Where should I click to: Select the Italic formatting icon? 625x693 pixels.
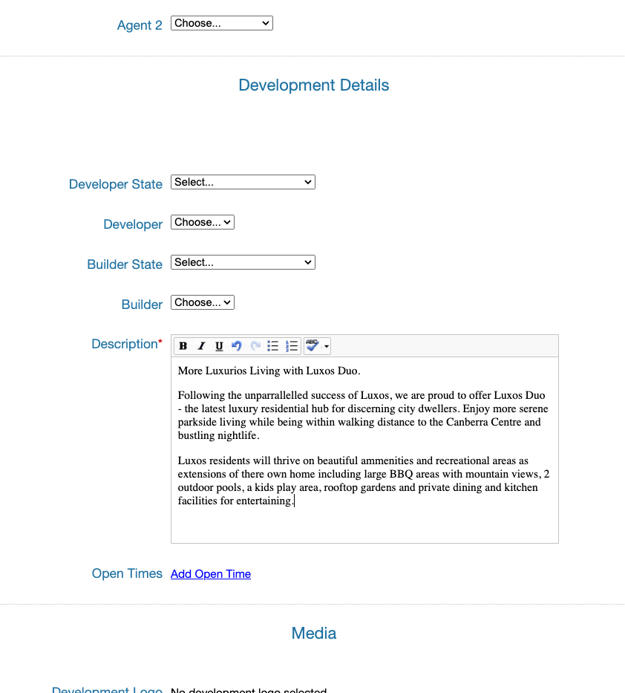coord(201,345)
